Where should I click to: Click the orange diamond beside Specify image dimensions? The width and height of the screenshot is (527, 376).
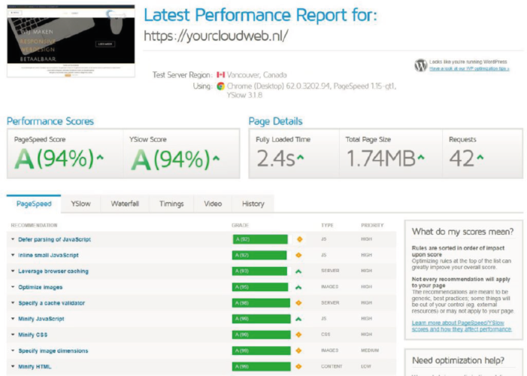coord(298,351)
